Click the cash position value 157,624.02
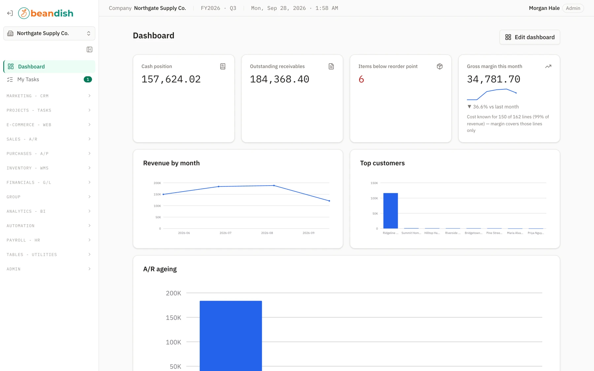Viewport: 594px width, 371px height. click(x=171, y=79)
